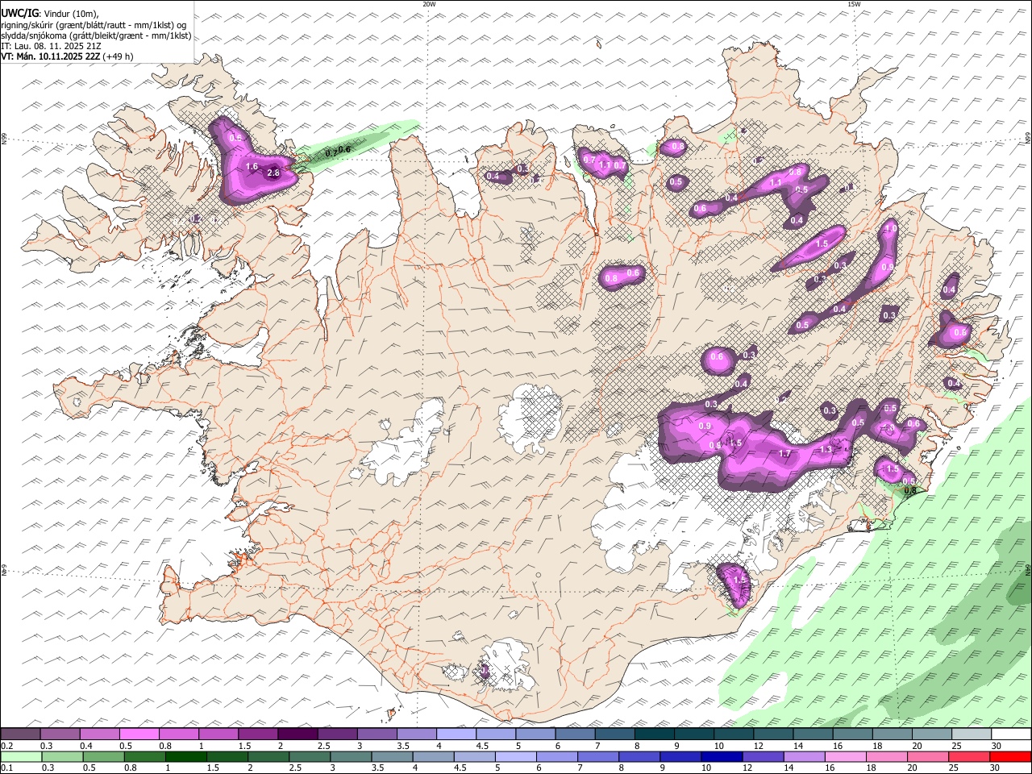
Task: Click the bright pink 0.5–0.8 snow legend swatch
Action: pos(139,734)
